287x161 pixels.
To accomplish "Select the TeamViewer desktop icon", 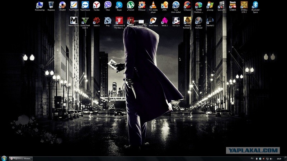I will tap(85, 6).
